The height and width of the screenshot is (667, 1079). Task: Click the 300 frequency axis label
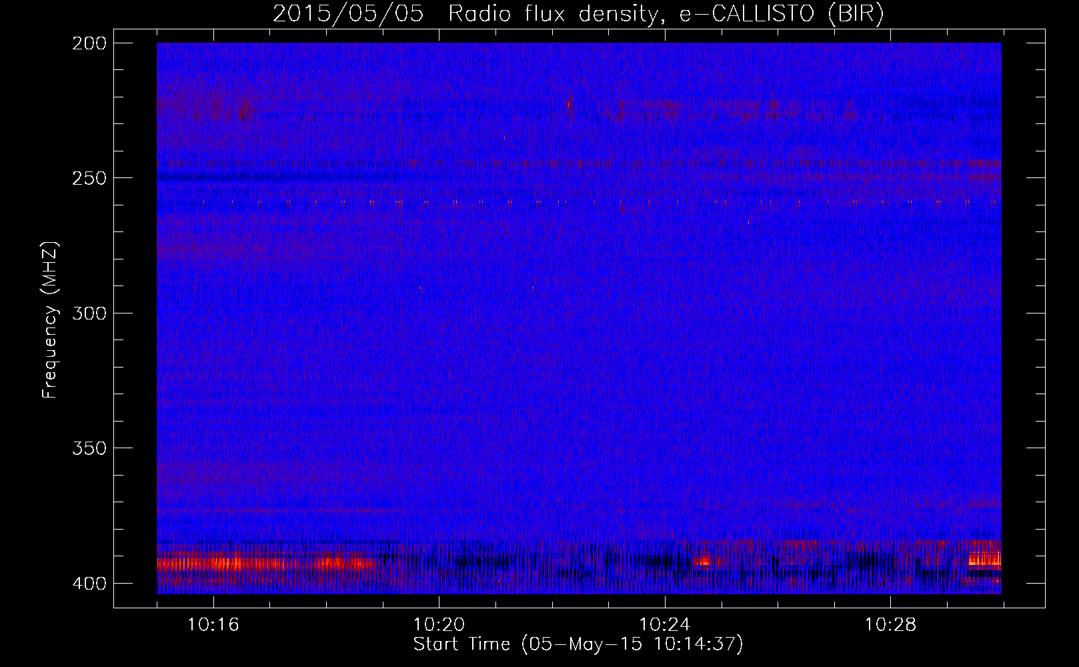point(89,313)
